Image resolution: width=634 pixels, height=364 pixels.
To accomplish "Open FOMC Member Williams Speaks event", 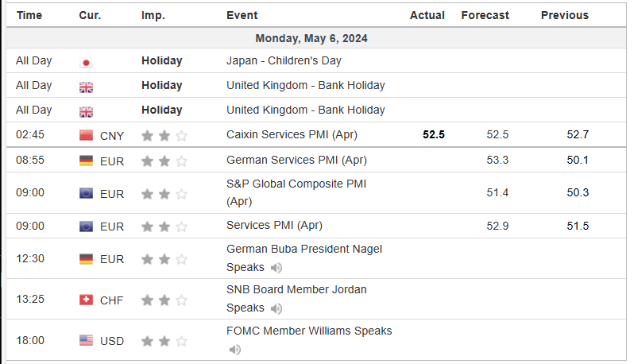I will point(309,331).
